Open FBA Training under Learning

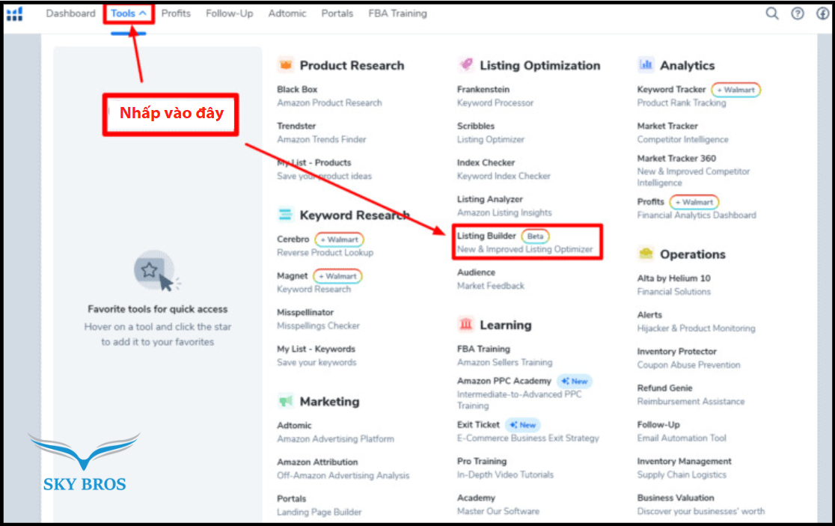click(483, 349)
